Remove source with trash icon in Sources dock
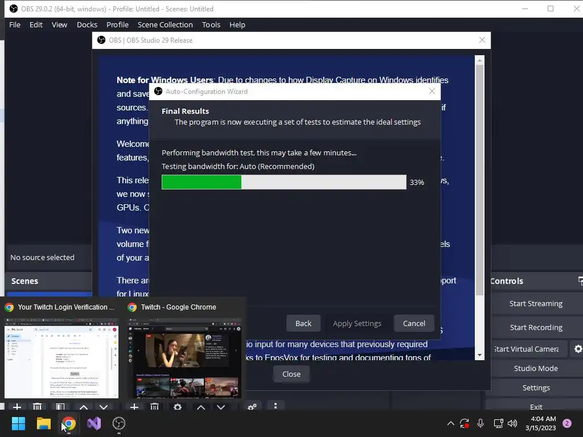Screen dimensions: 583x437 (x=155, y=407)
